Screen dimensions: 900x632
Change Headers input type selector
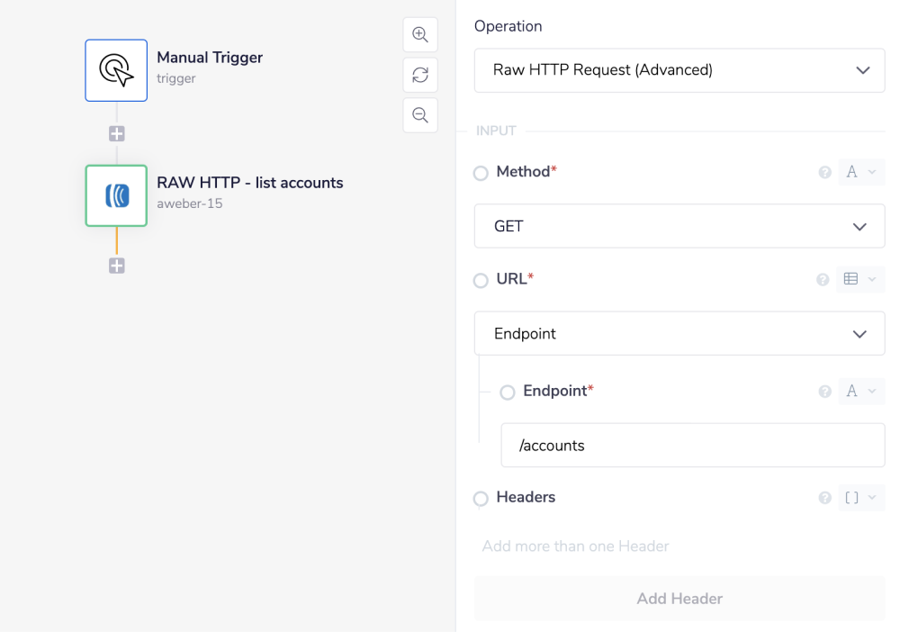coord(860,498)
